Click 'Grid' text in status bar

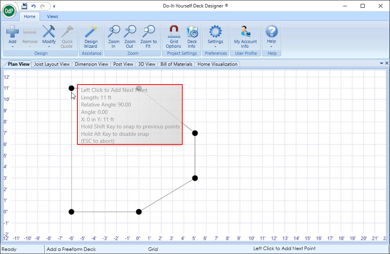point(153,249)
